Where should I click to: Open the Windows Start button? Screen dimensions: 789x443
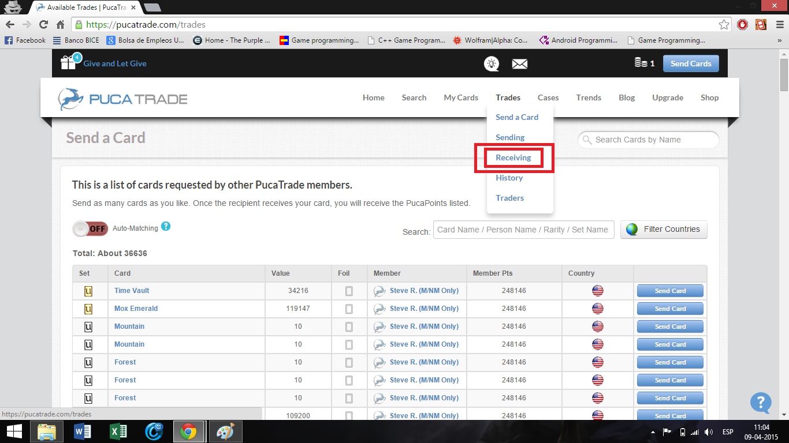14,431
